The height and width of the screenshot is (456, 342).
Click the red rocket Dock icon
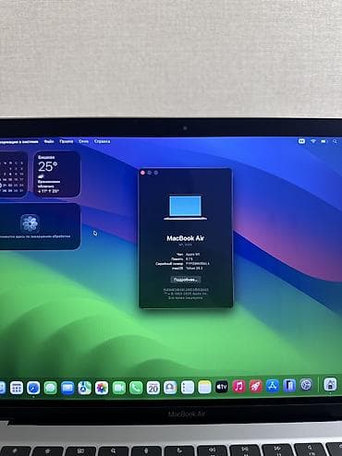click(x=255, y=386)
